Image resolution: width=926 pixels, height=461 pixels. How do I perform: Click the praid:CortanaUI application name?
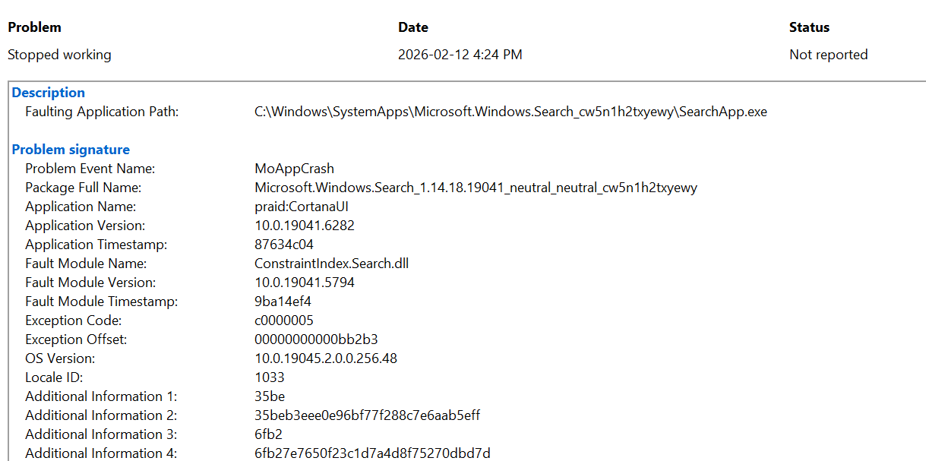[x=302, y=207]
